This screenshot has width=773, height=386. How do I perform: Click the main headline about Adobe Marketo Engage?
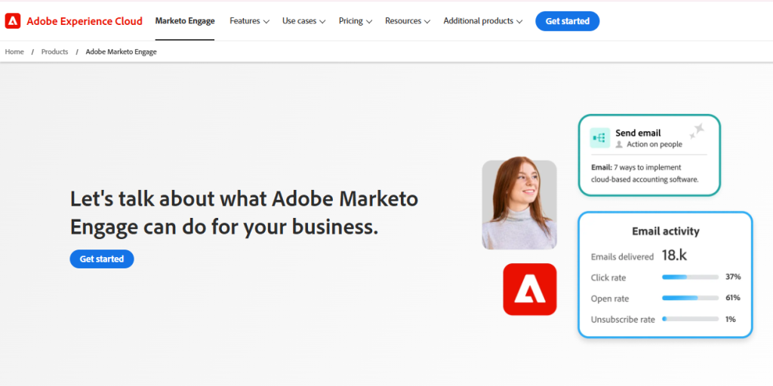pos(244,213)
